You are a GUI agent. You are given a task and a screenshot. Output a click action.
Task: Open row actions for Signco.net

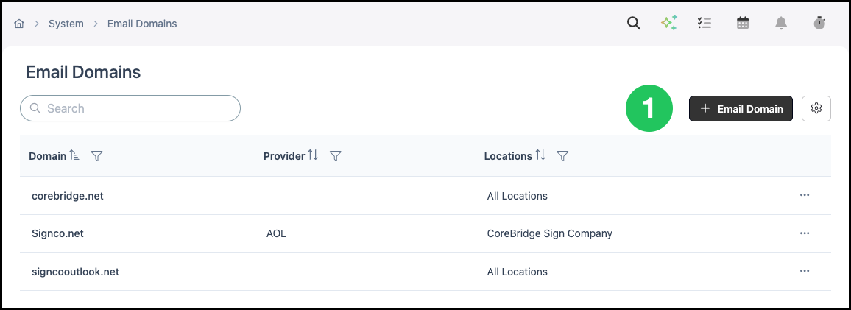[x=805, y=233]
